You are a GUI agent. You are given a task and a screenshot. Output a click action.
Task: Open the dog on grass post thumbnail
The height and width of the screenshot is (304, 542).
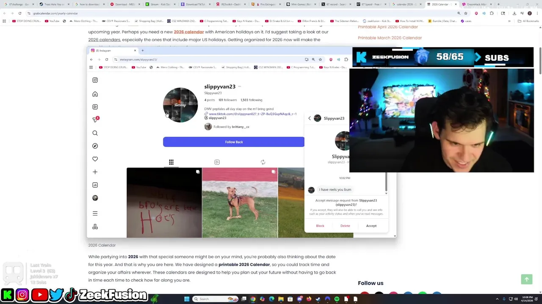[x=240, y=203]
